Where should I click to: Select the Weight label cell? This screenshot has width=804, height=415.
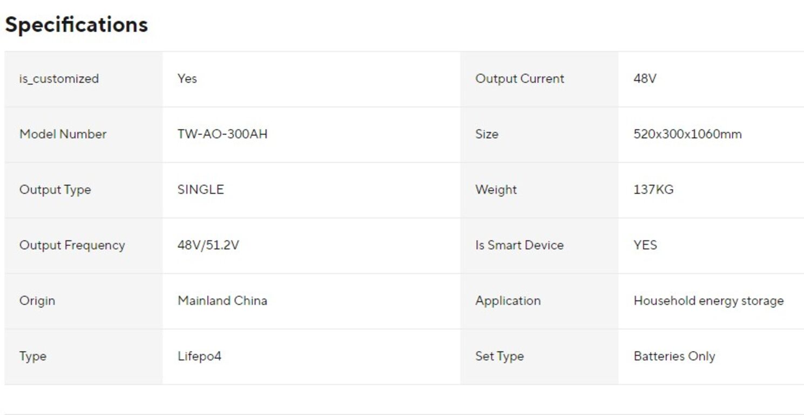tap(539, 190)
